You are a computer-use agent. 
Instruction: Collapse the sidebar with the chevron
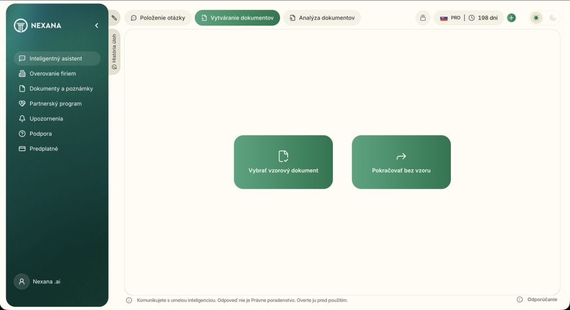coord(96,26)
